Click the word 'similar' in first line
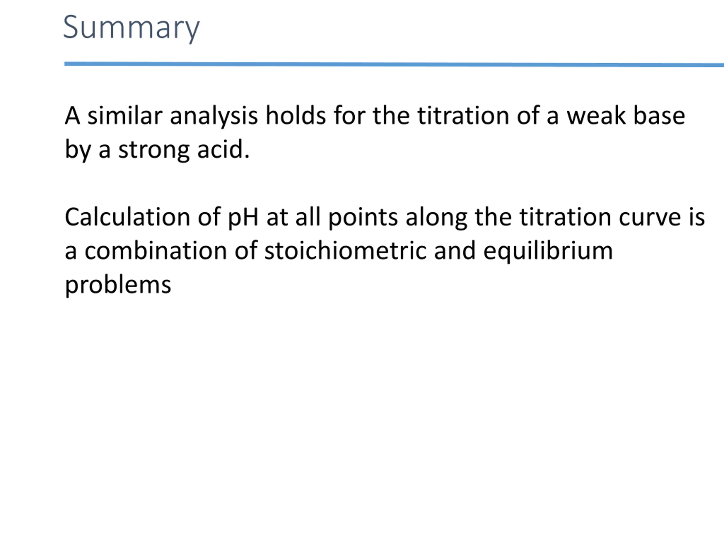This screenshot has width=724, height=543. coord(125,116)
